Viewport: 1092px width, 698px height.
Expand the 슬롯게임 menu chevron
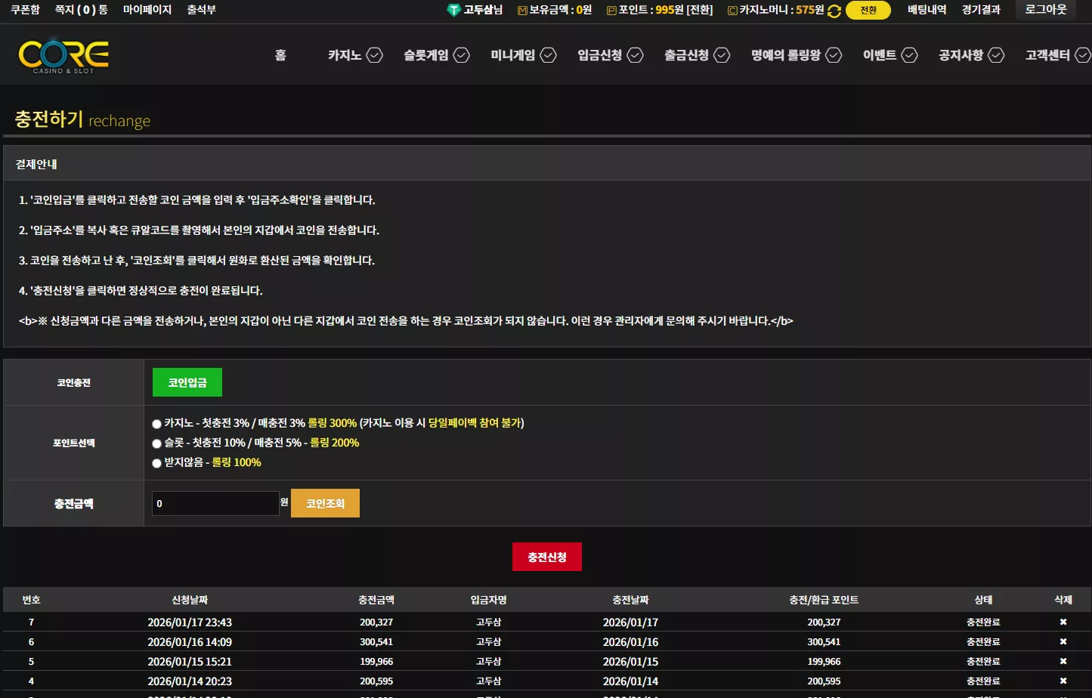pos(462,55)
